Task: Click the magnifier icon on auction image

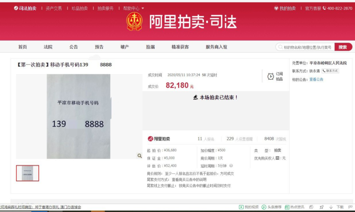Action: point(140,156)
